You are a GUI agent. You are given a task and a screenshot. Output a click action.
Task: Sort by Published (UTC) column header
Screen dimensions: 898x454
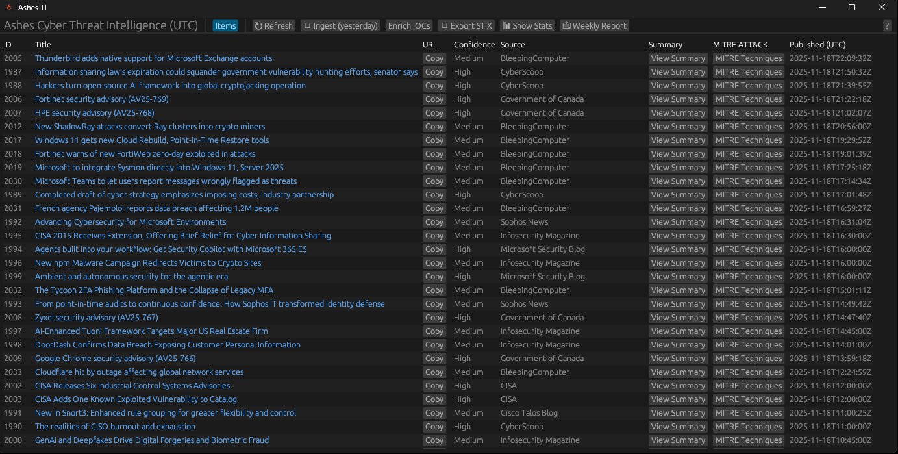[x=817, y=45]
